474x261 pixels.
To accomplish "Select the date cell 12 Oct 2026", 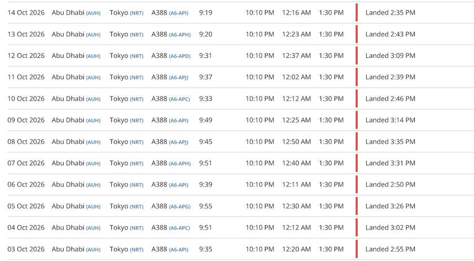I will coord(26,56).
